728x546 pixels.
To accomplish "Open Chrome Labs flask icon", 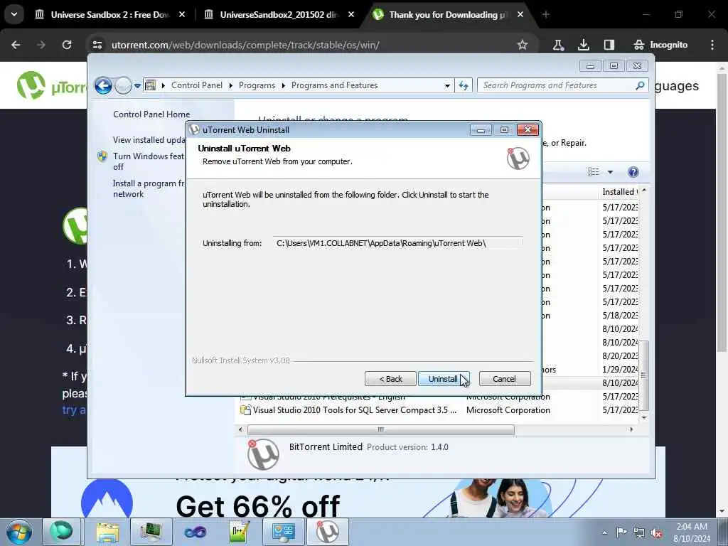I will point(558,45).
